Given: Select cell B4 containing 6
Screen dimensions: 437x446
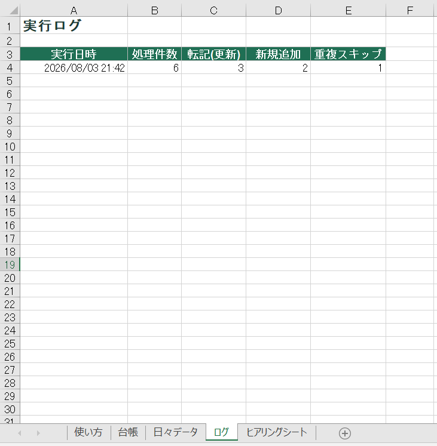Looking at the screenshot, I should click(154, 67).
